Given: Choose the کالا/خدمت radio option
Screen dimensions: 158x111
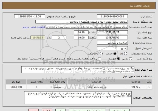Looking at the screenshot, I should pos(101,54).
